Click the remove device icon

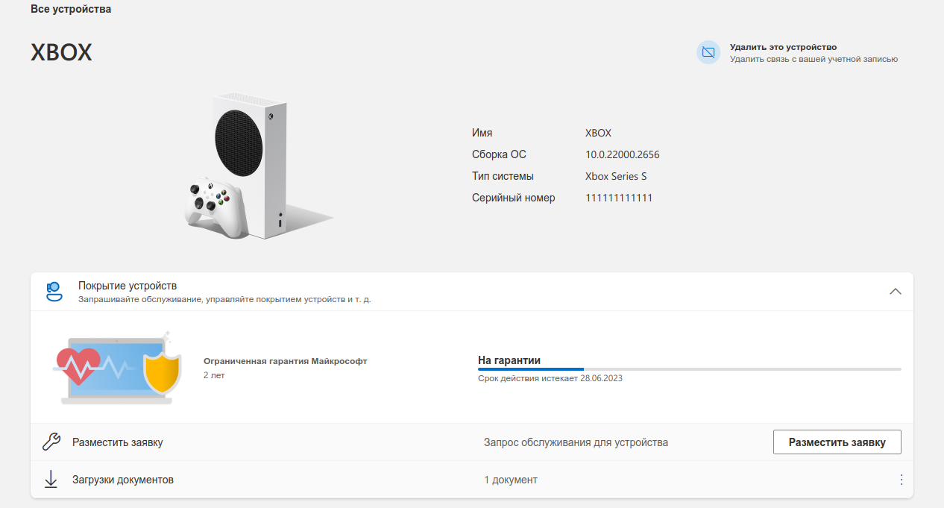pos(708,52)
